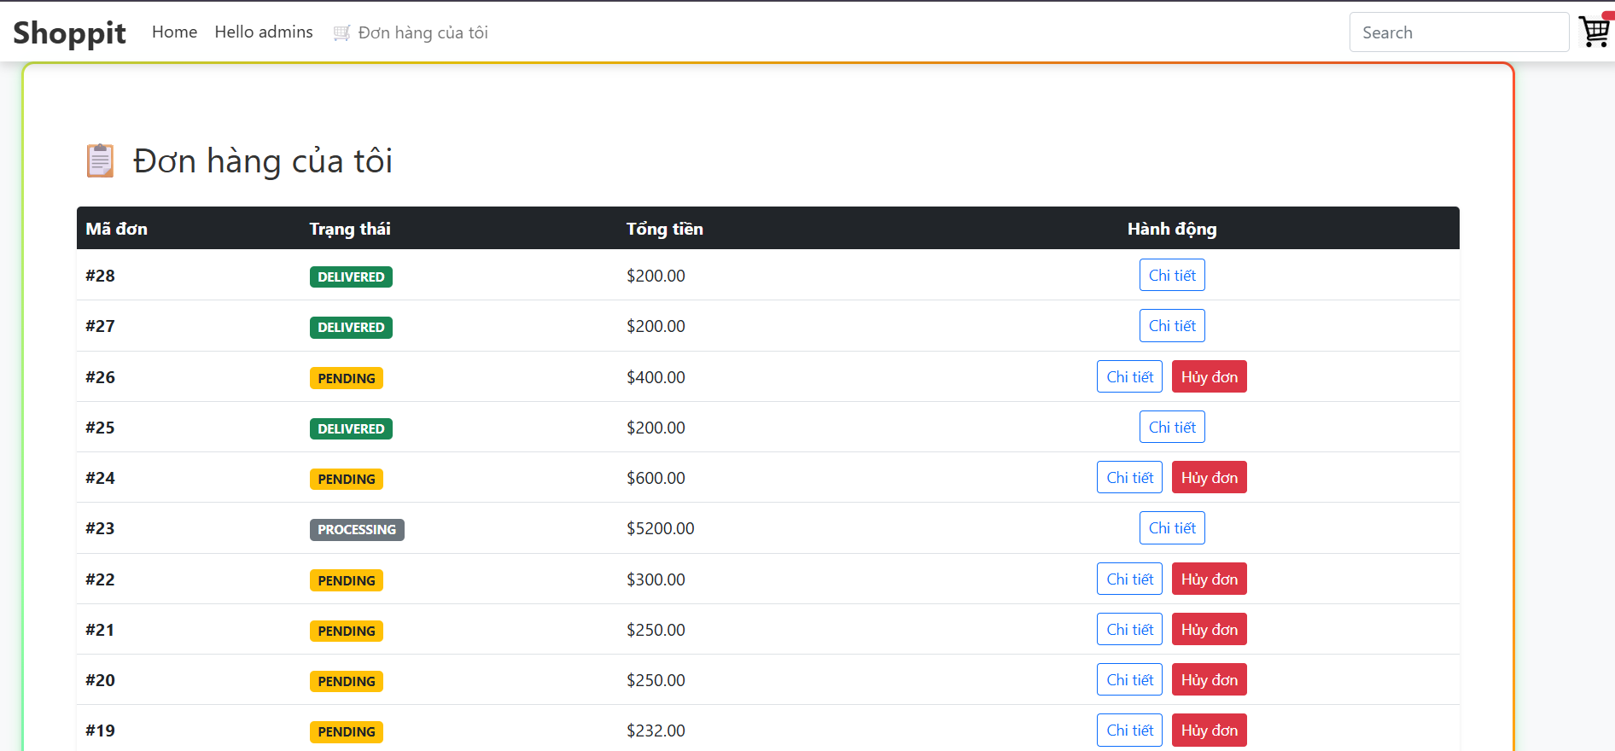Select Hello admins in the navbar
This screenshot has width=1615, height=751.
click(264, 32)
